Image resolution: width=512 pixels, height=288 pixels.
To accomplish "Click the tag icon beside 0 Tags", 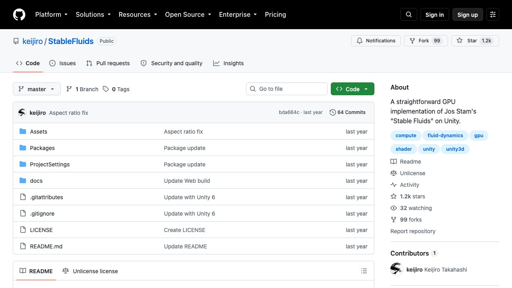I will (106, 89).
